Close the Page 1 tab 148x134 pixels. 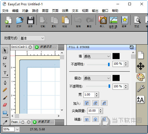click(29, 122)
